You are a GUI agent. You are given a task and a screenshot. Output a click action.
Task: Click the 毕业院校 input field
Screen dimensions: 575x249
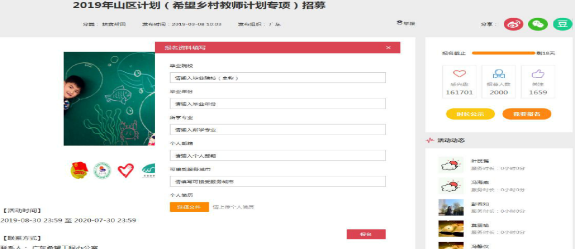277,78
